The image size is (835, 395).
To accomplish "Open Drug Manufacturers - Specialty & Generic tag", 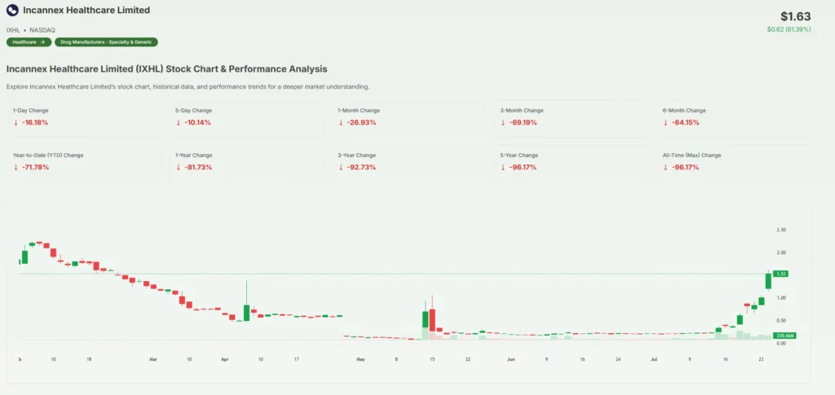I will point(107,42).
